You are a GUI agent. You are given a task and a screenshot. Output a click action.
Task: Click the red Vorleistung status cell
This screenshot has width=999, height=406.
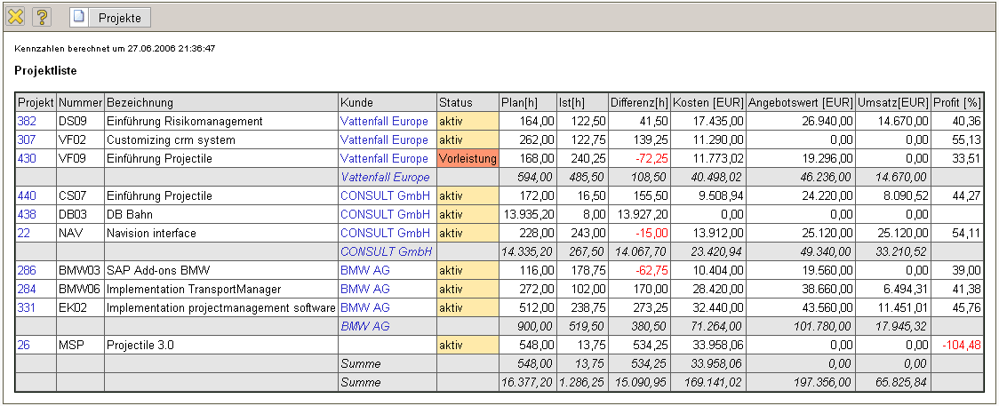pyautogui.click(x=468, y=158)
